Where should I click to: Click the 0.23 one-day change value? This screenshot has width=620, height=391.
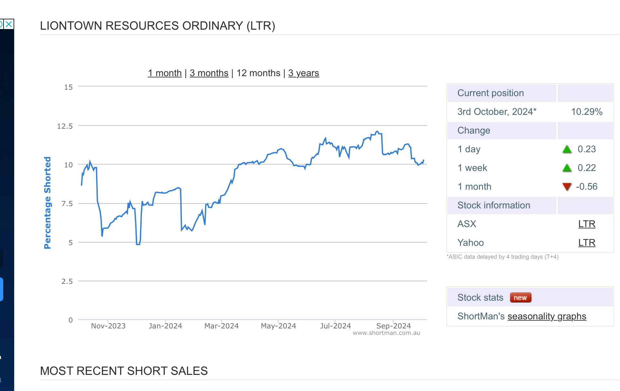(587, 149)
